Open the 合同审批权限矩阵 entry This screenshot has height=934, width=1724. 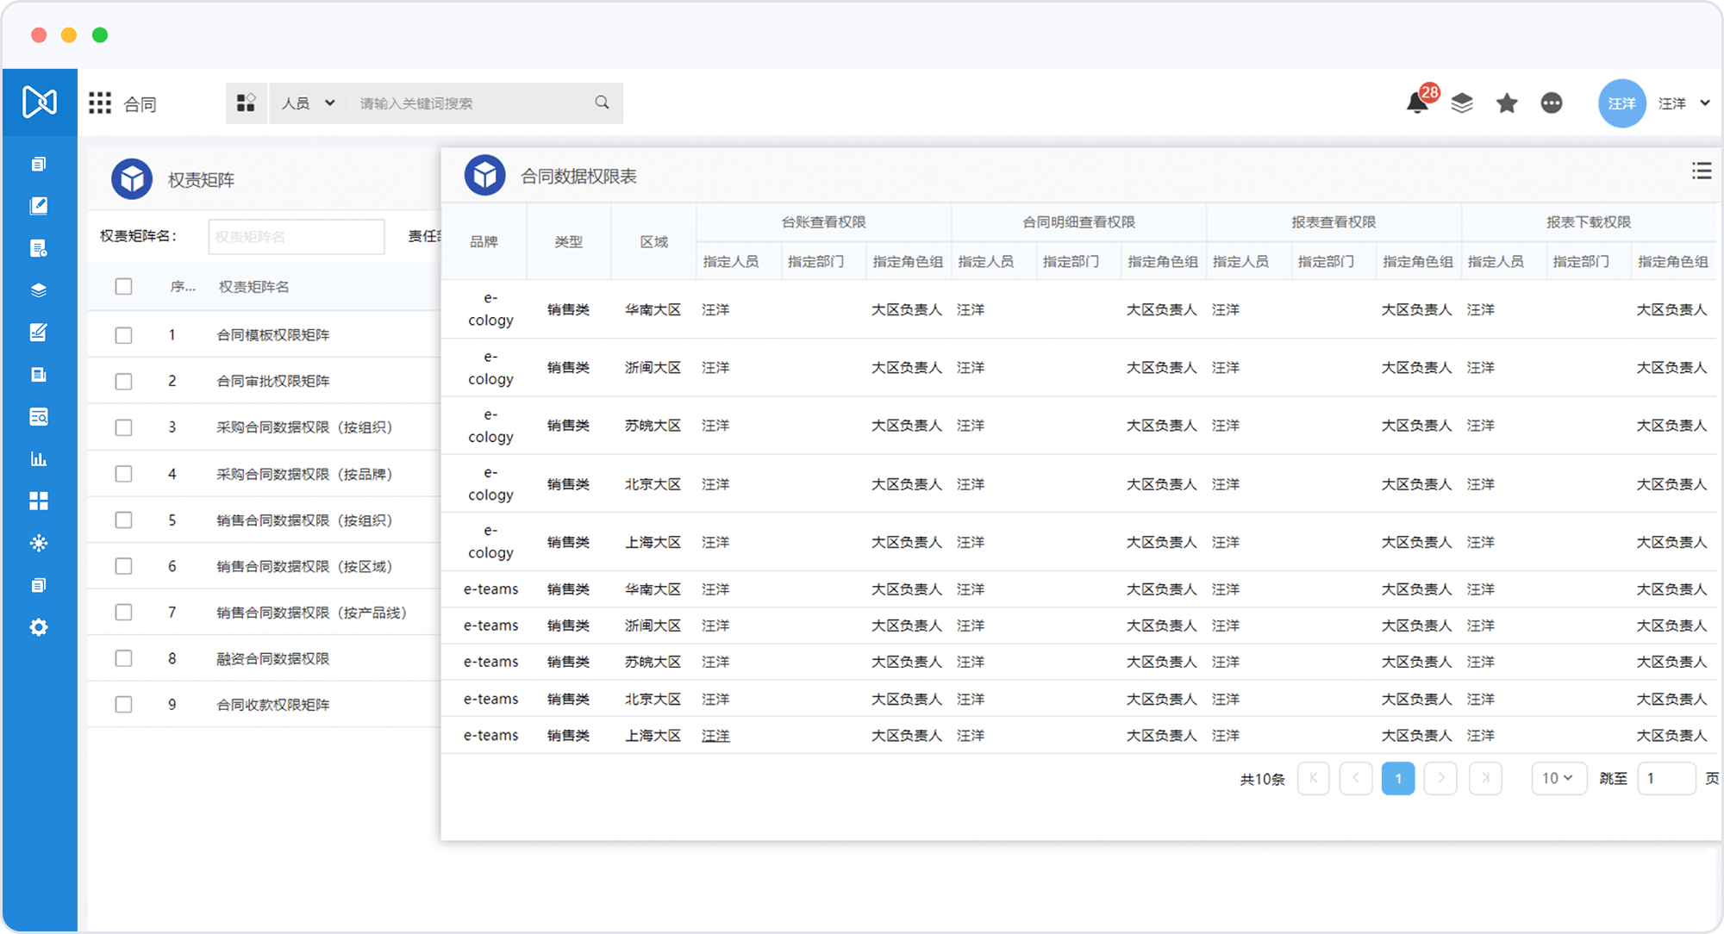[272, 381]
